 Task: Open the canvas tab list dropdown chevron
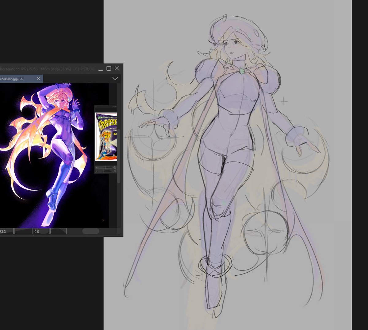pos(115,79)
